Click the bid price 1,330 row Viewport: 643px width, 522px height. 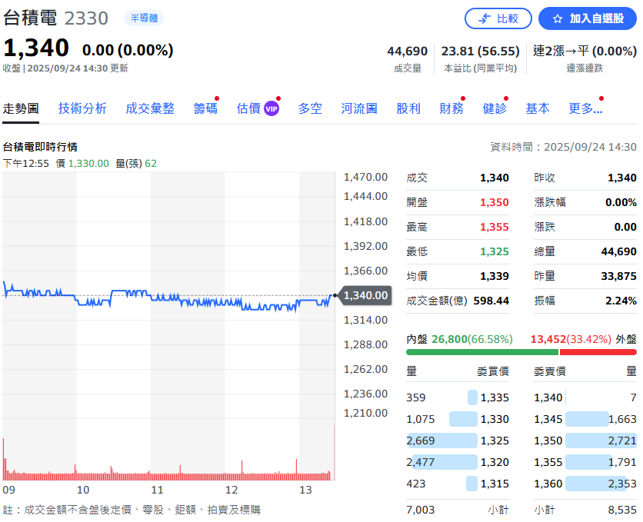(x=458, y=419)
